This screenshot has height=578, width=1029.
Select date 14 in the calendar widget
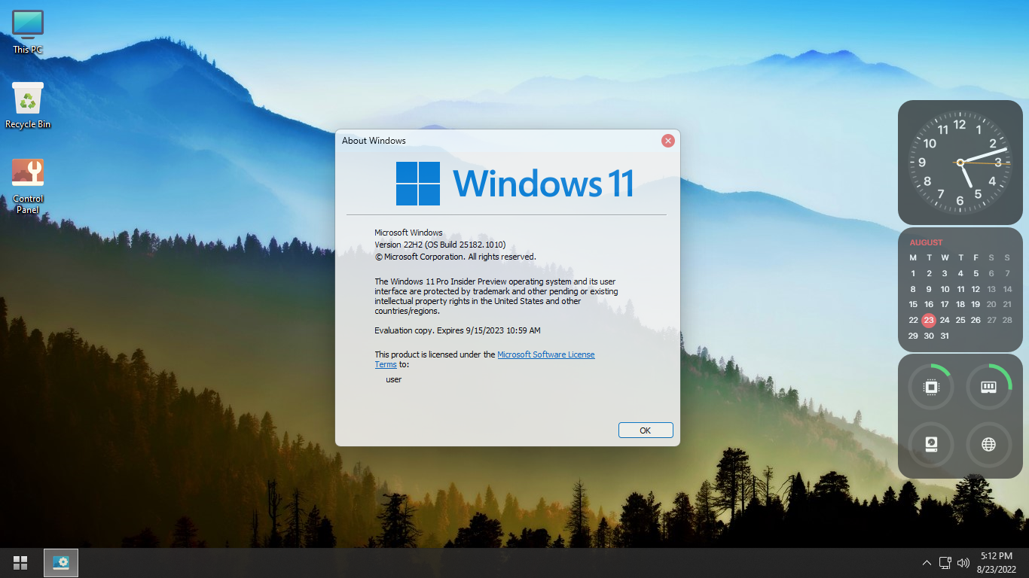tap(1007, 289)
